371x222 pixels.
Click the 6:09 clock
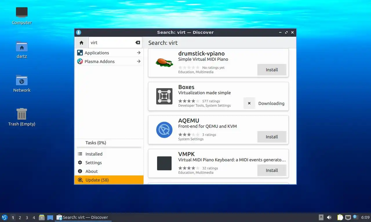[x=365, y=217]
